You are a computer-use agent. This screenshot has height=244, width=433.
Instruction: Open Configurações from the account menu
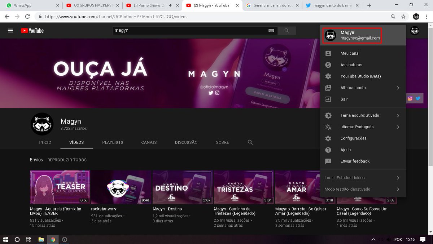pyautogui.click(x=363, y=138)
